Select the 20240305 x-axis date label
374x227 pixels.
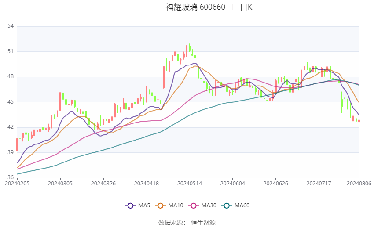(x=60, y=183)
